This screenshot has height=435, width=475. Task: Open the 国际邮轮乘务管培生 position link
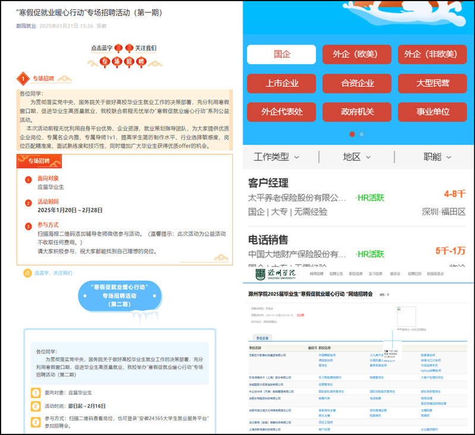click(x=331, y=392)
